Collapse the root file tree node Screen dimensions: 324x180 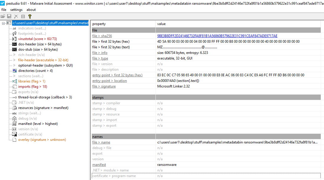pos(3,23)
